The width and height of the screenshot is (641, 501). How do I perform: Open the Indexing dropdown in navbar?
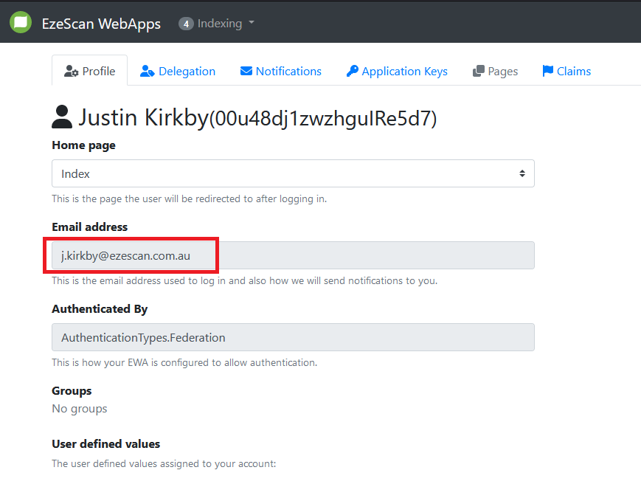pyautogui.click(x=219, y=24)
